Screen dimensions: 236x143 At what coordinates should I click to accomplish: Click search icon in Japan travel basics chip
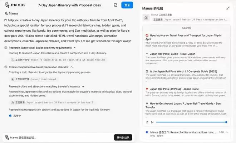pyautogui.click(x=13, y=102)
